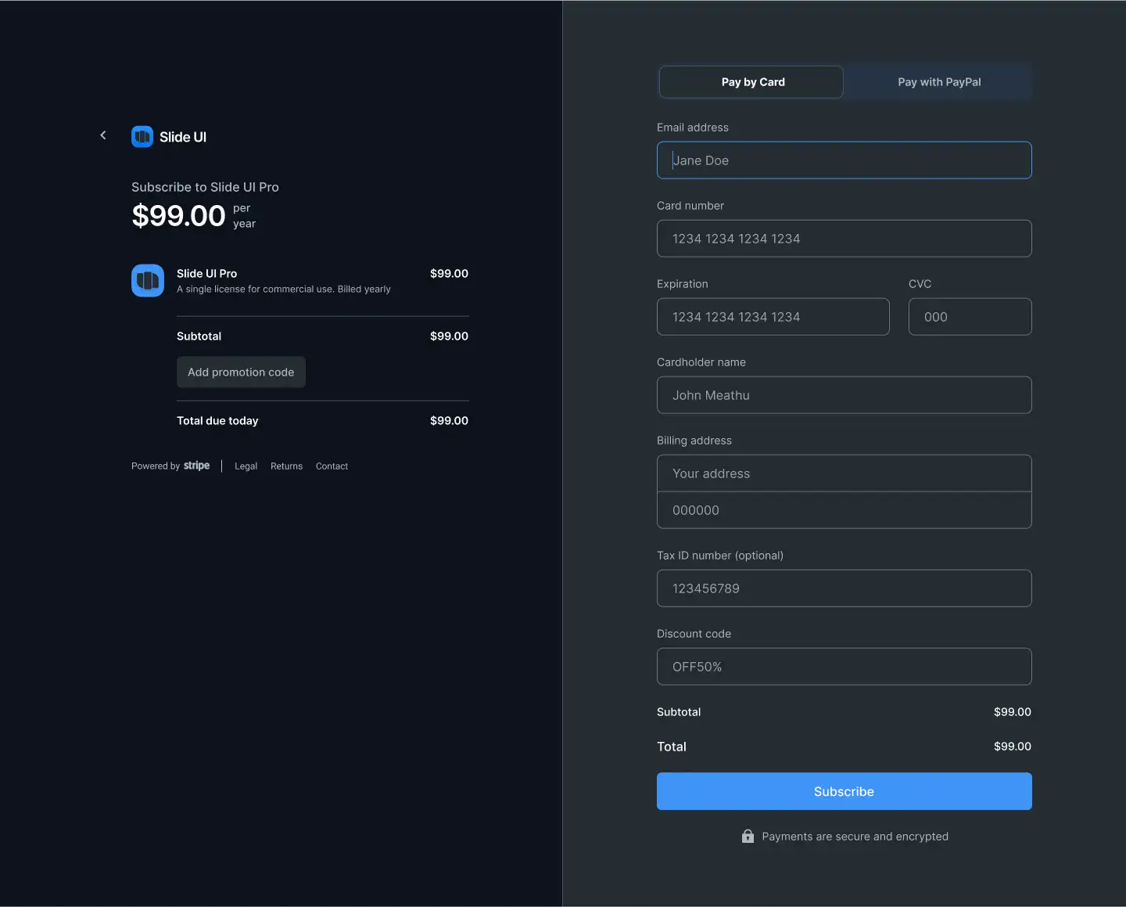The image size is (1126, 907).
Task: Click Payments are secure and encrypted text
Action: (x=855, y=837)
